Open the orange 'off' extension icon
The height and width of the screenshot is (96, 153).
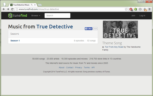click(x=145, y=9)
